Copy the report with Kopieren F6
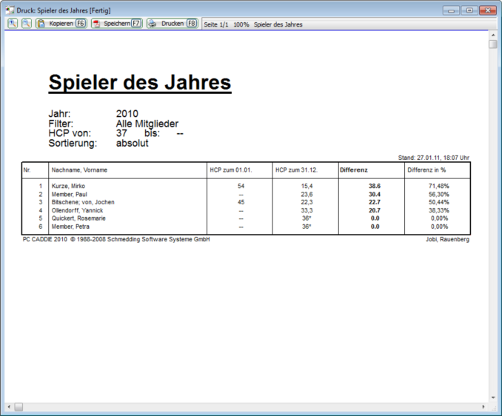 pos(61,24)
